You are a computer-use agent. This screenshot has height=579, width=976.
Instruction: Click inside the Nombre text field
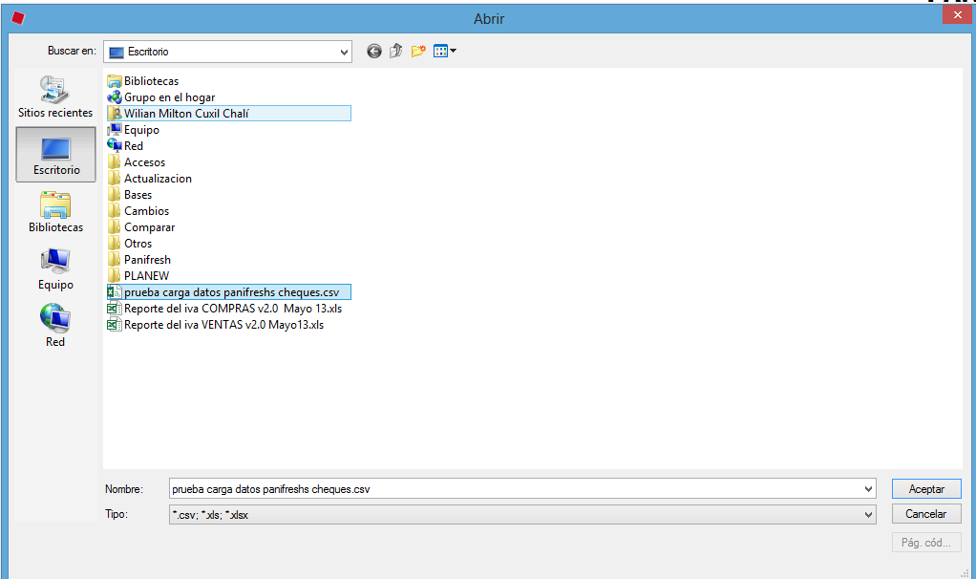pyautogui.click(x=516, y=489)
